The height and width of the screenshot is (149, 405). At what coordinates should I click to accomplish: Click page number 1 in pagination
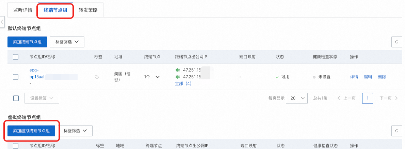click(368, 98)
